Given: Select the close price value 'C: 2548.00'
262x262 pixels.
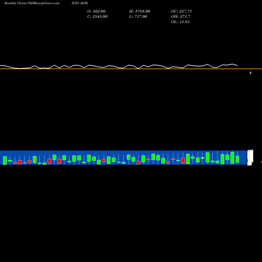Looking at the screenshot, I should click(97, 16).
